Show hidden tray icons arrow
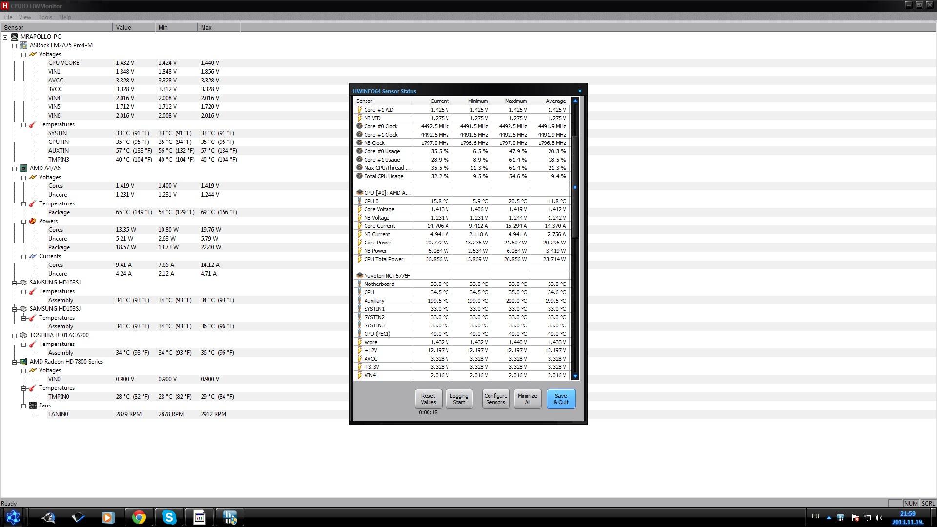 click(x=829, y=518)
